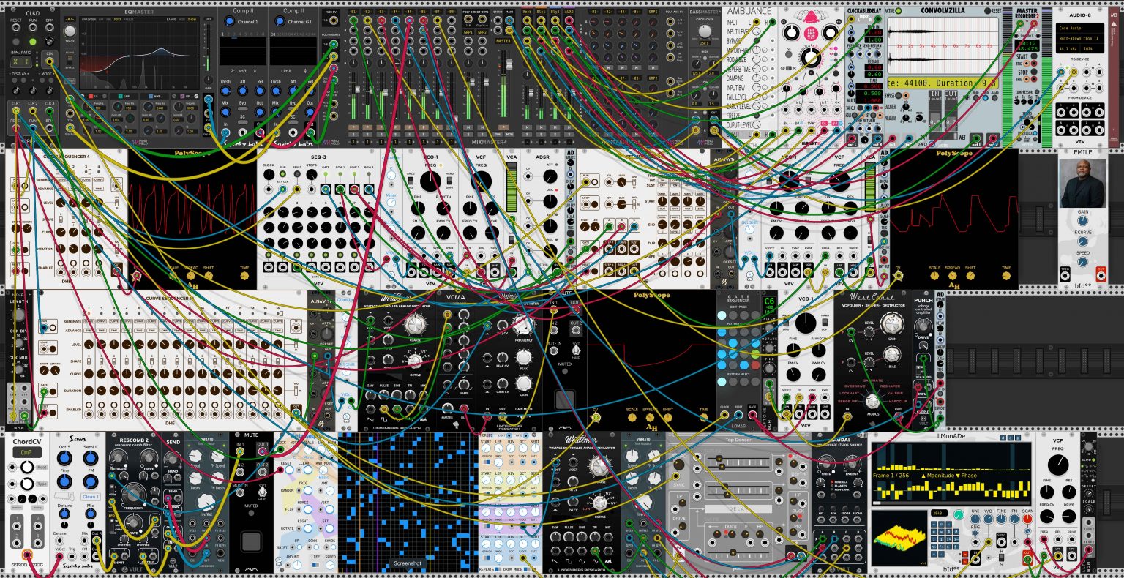Screen dimensions: 1124x578
Task: Toggle the LF band on EQMaster
Action: point(90,96)
